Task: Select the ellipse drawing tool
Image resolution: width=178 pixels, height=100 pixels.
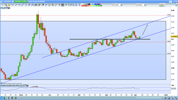Action: [x=69, y=5]
